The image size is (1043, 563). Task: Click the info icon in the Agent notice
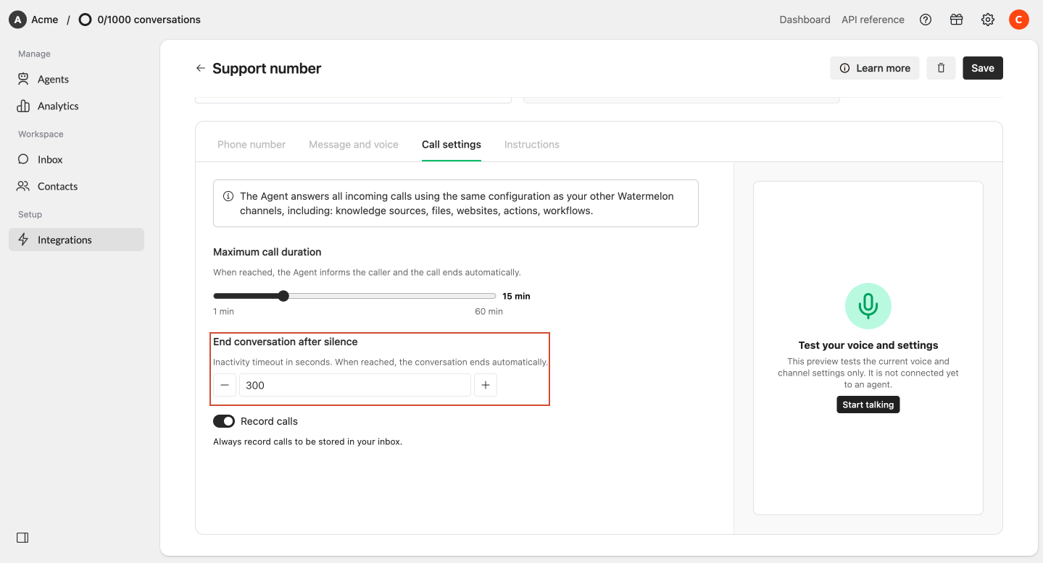pyautogui.click(x=228, y=196)
